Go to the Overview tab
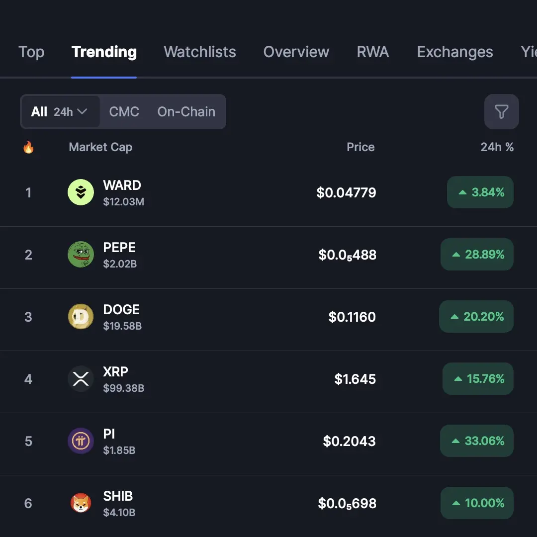The height and width of the screenshot is (537, 537). coord(296,52)
